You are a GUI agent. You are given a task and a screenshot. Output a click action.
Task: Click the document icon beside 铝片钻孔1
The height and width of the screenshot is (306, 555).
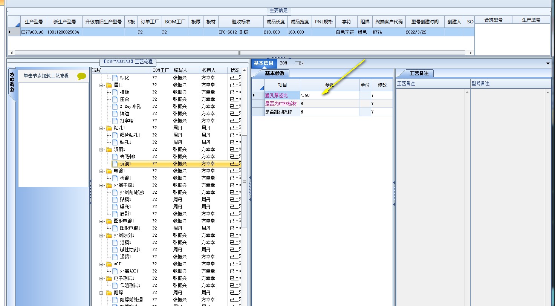coord(115,135)
